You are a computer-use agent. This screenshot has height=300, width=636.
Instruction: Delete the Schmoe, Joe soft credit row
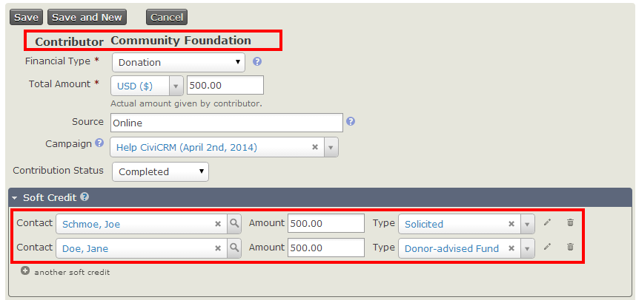(x=570, y=222)
